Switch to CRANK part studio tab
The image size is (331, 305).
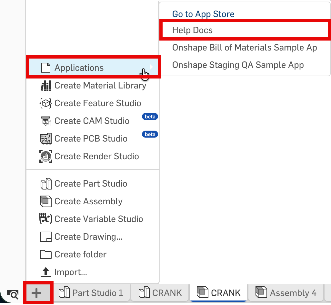(x=160, y=292)
